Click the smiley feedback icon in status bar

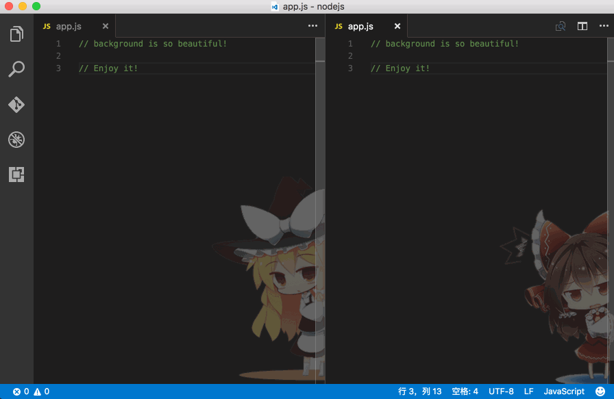[602, 391]
